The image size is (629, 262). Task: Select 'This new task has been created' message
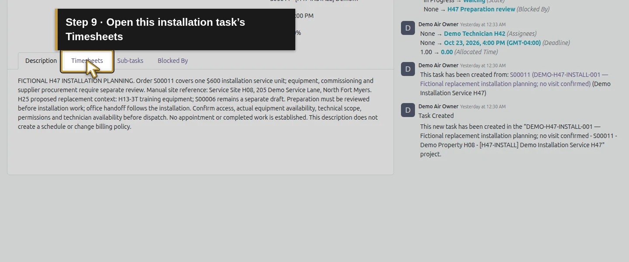pyautogui.click(x=518, y=140)
